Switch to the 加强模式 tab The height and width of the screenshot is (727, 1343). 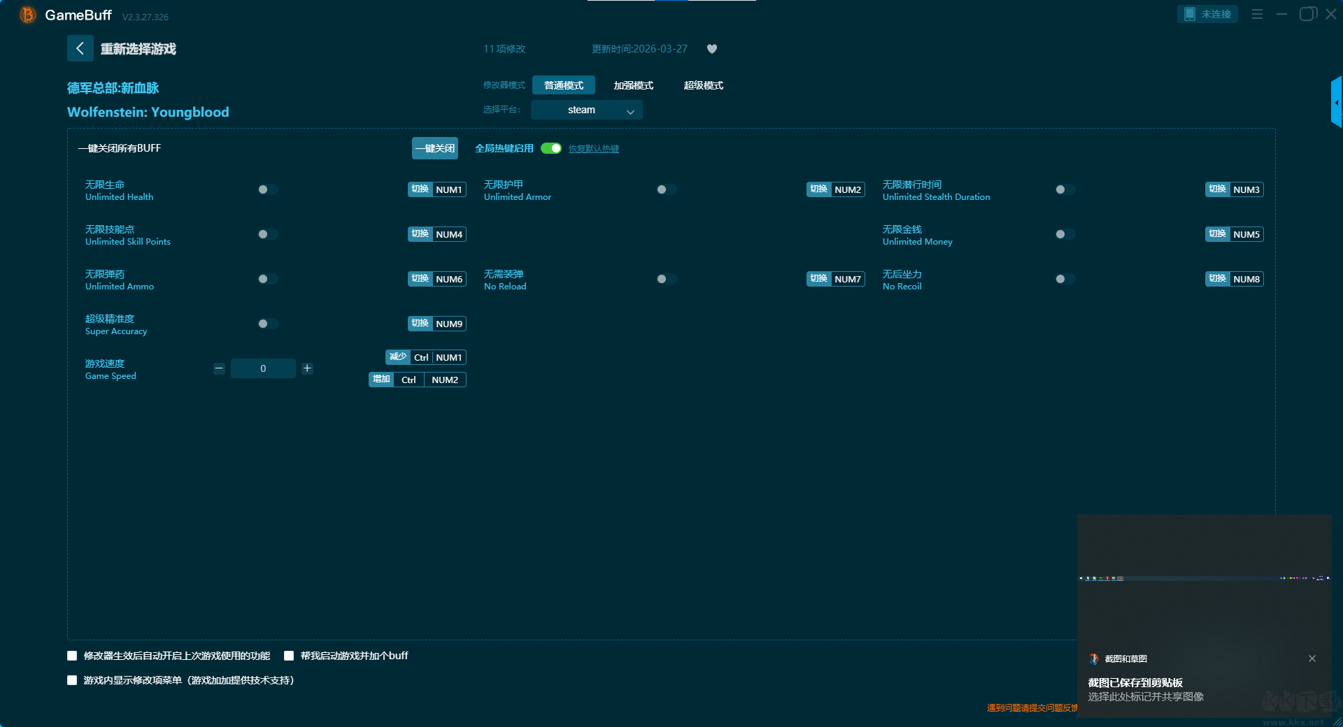tap(633, 85)
